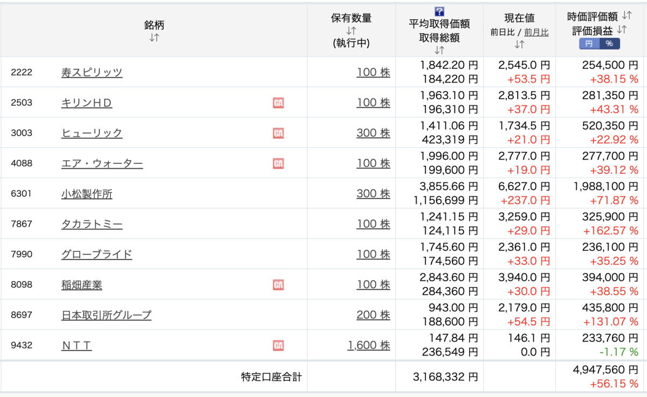Switch valuation display to % mode

tap(609, 44)
